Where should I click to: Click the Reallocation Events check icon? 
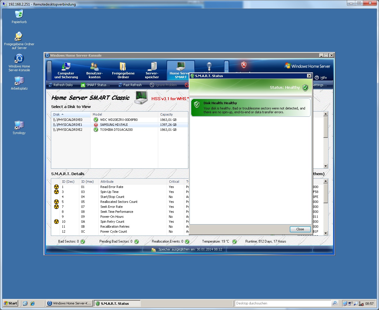click(x=187, y=242)
